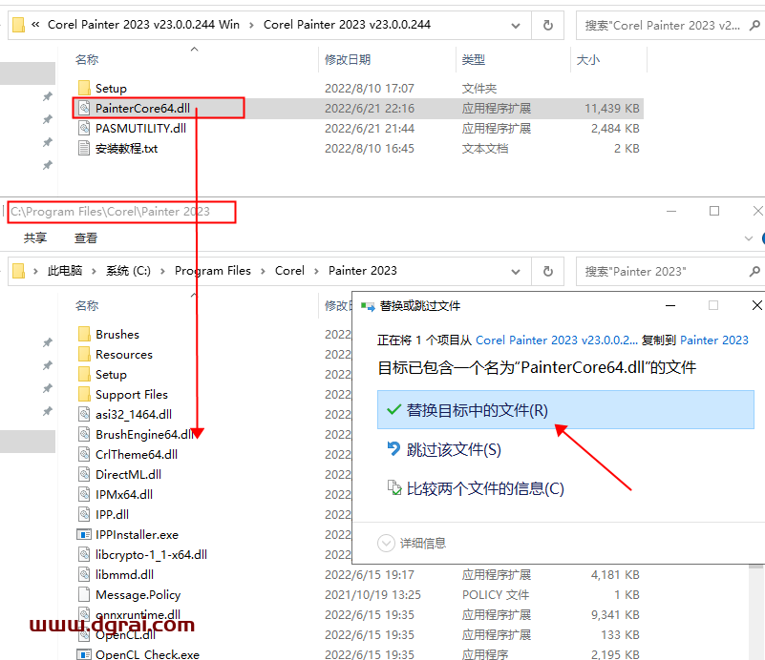The width and height of the screenshot is (765, 660).
Task: Click the BrushEngine64.dll file icon
Action: [x=84, y=434]
